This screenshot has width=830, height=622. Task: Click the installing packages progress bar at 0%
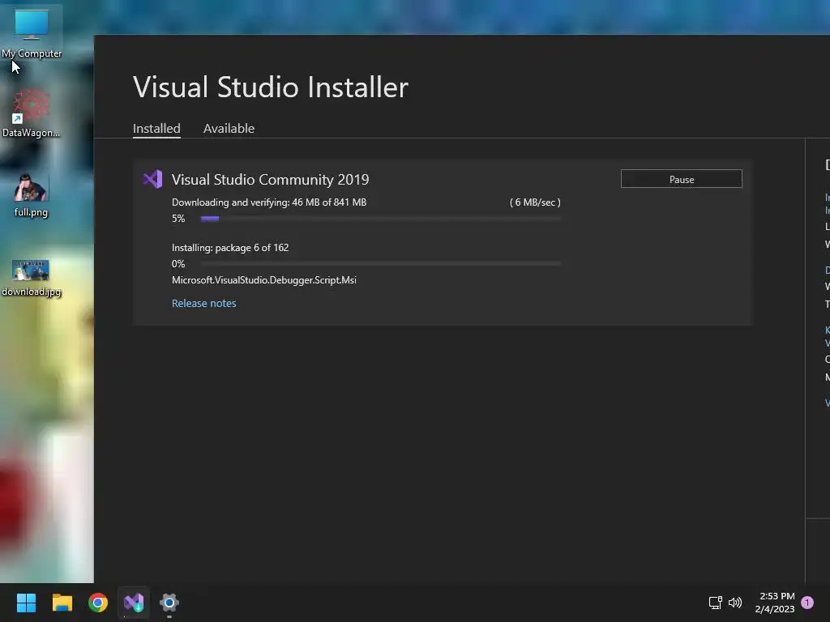(x=381, y=263)
